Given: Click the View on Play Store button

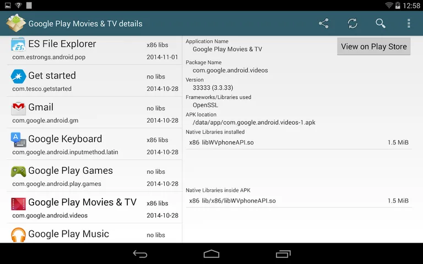Looking at the screenshot, I should [373, 46].
